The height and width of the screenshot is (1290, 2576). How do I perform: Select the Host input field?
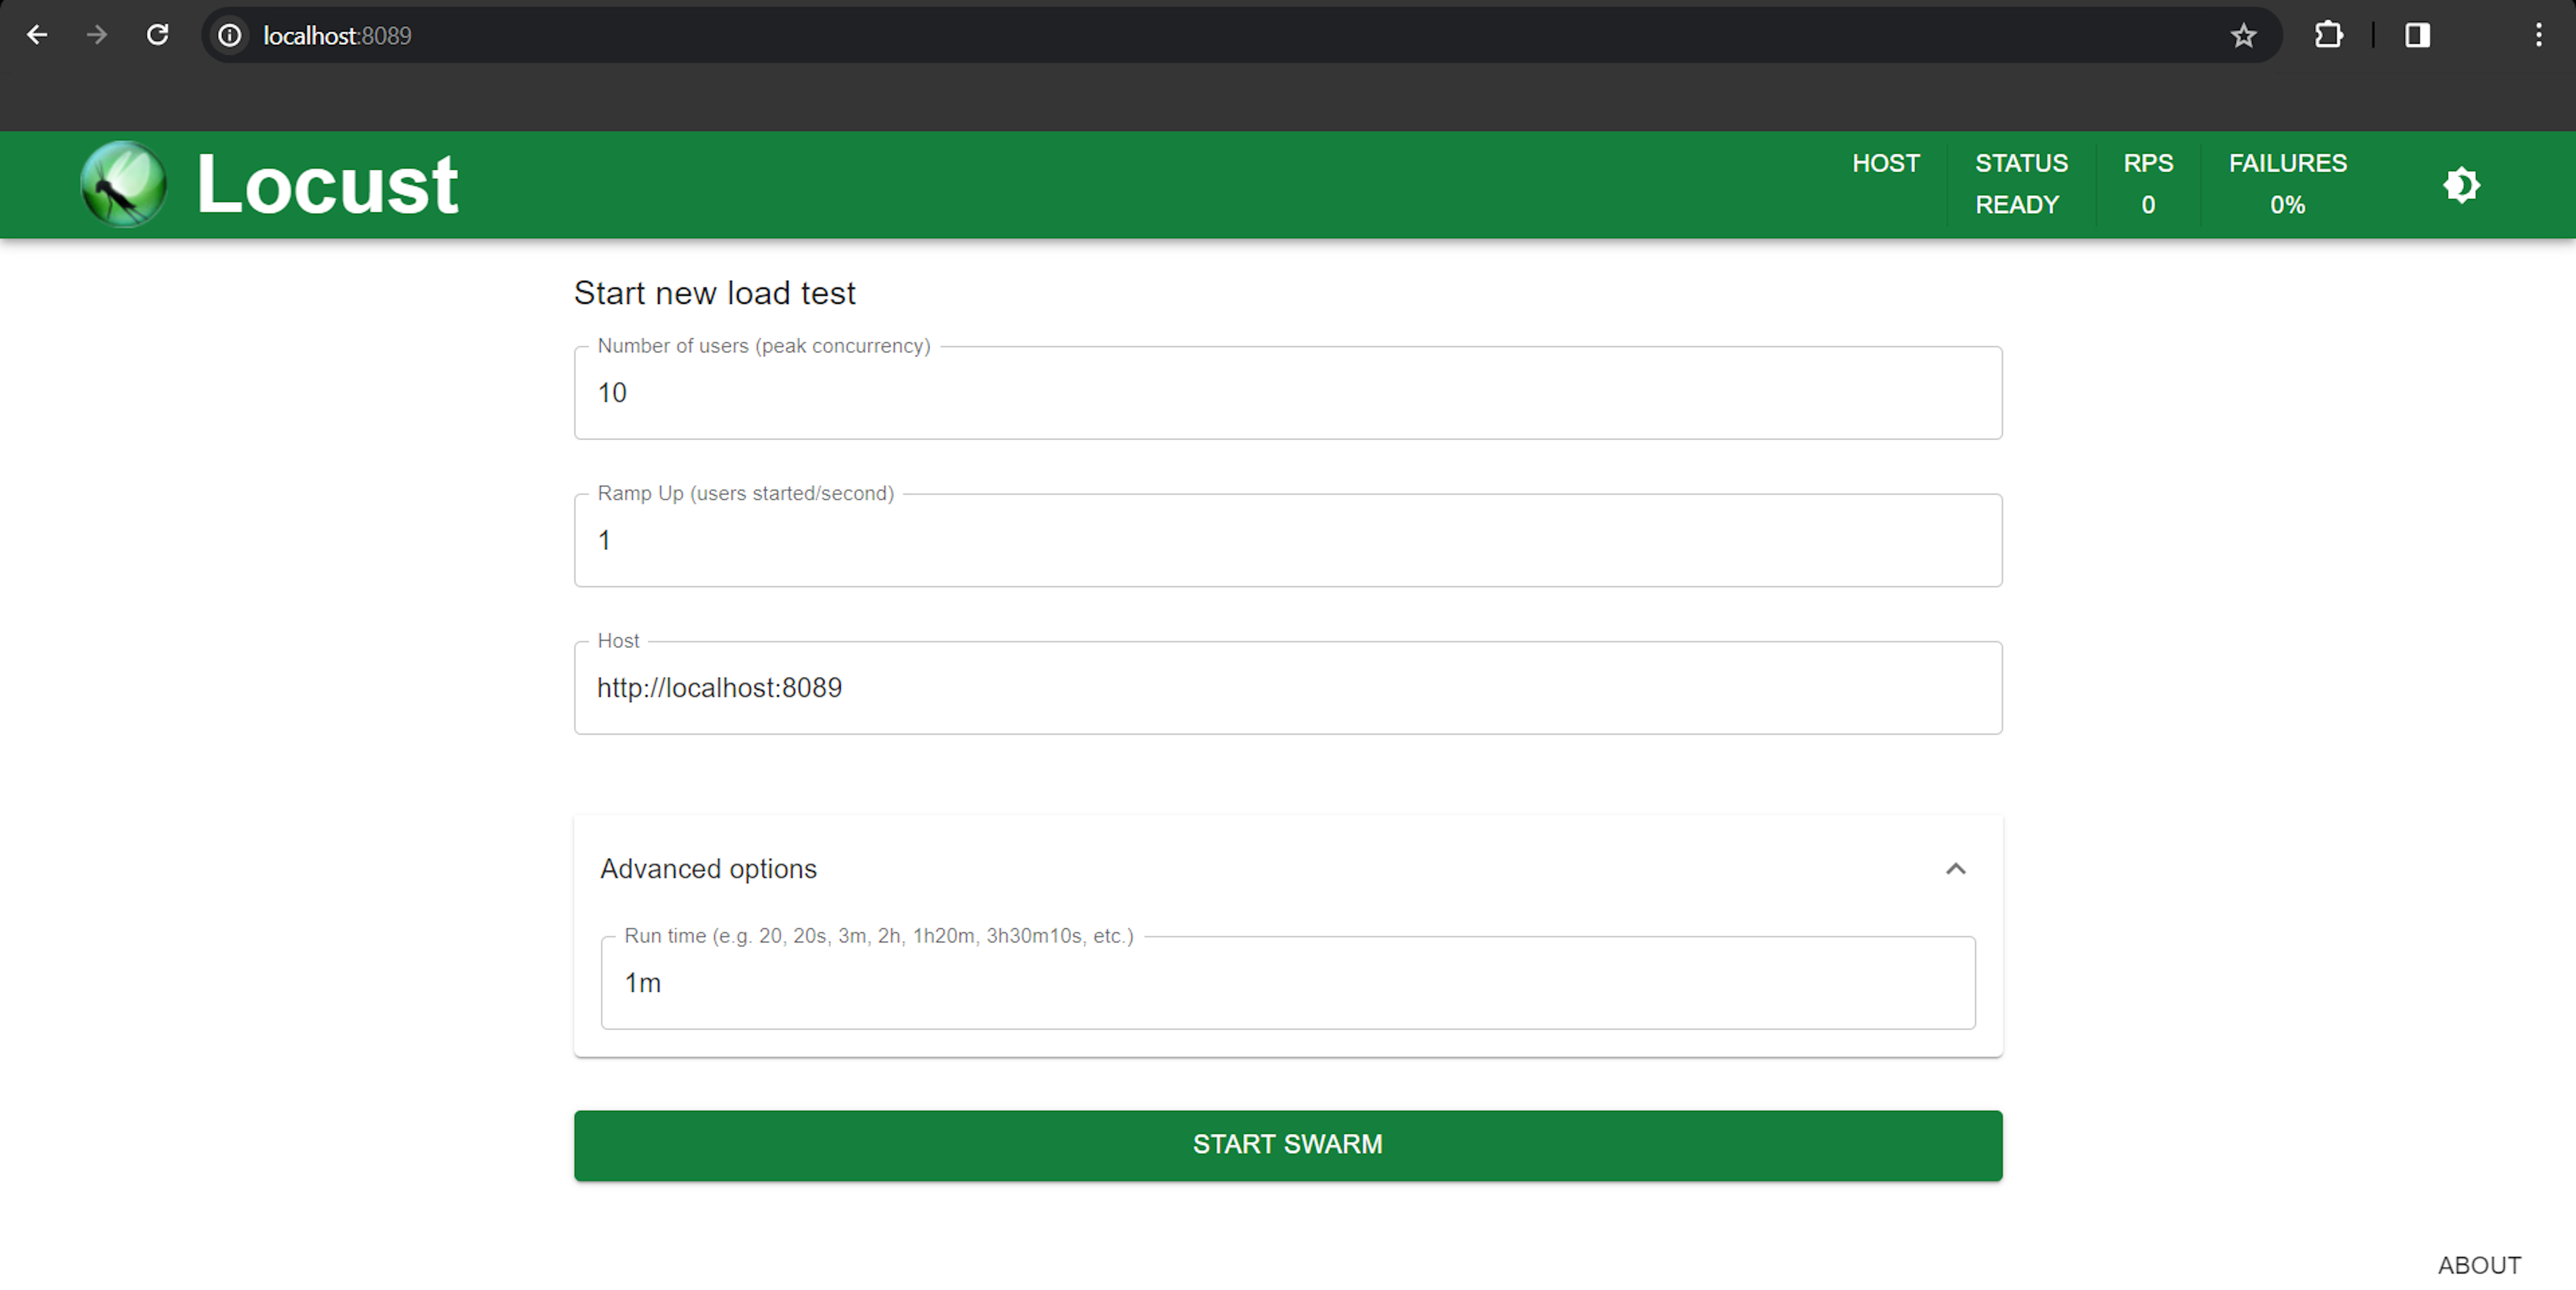1287,687
